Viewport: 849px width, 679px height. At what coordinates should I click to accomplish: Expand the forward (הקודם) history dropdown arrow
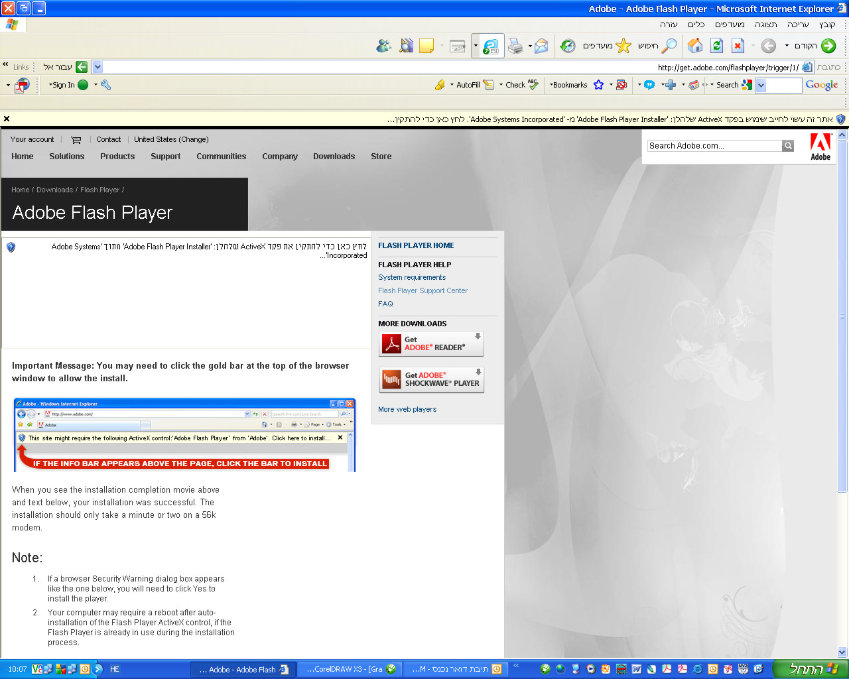787,46
